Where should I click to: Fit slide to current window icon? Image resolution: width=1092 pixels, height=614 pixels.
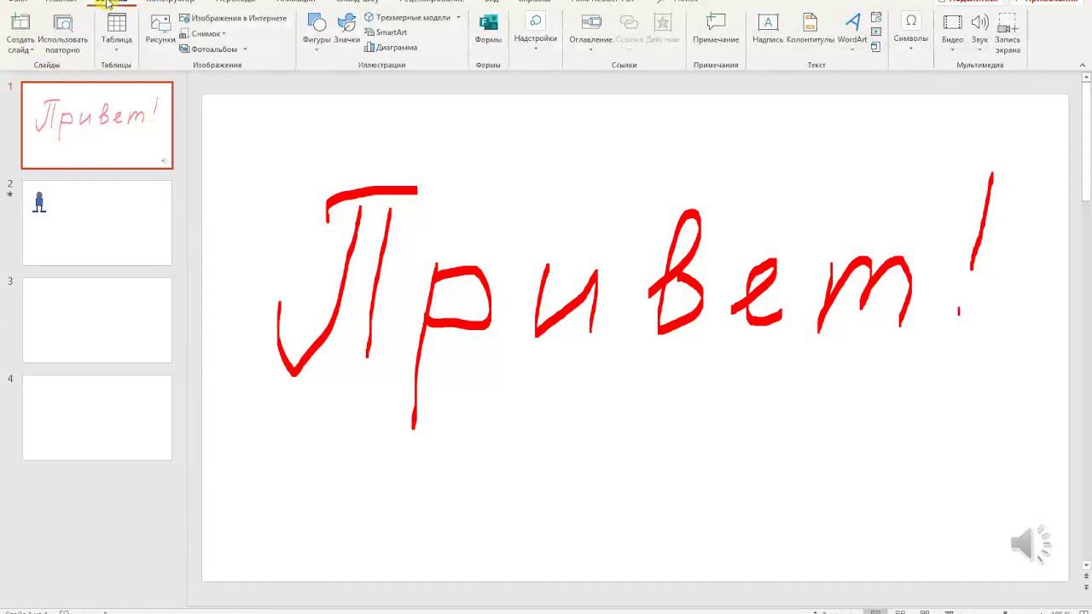(x=1083, y=611)
